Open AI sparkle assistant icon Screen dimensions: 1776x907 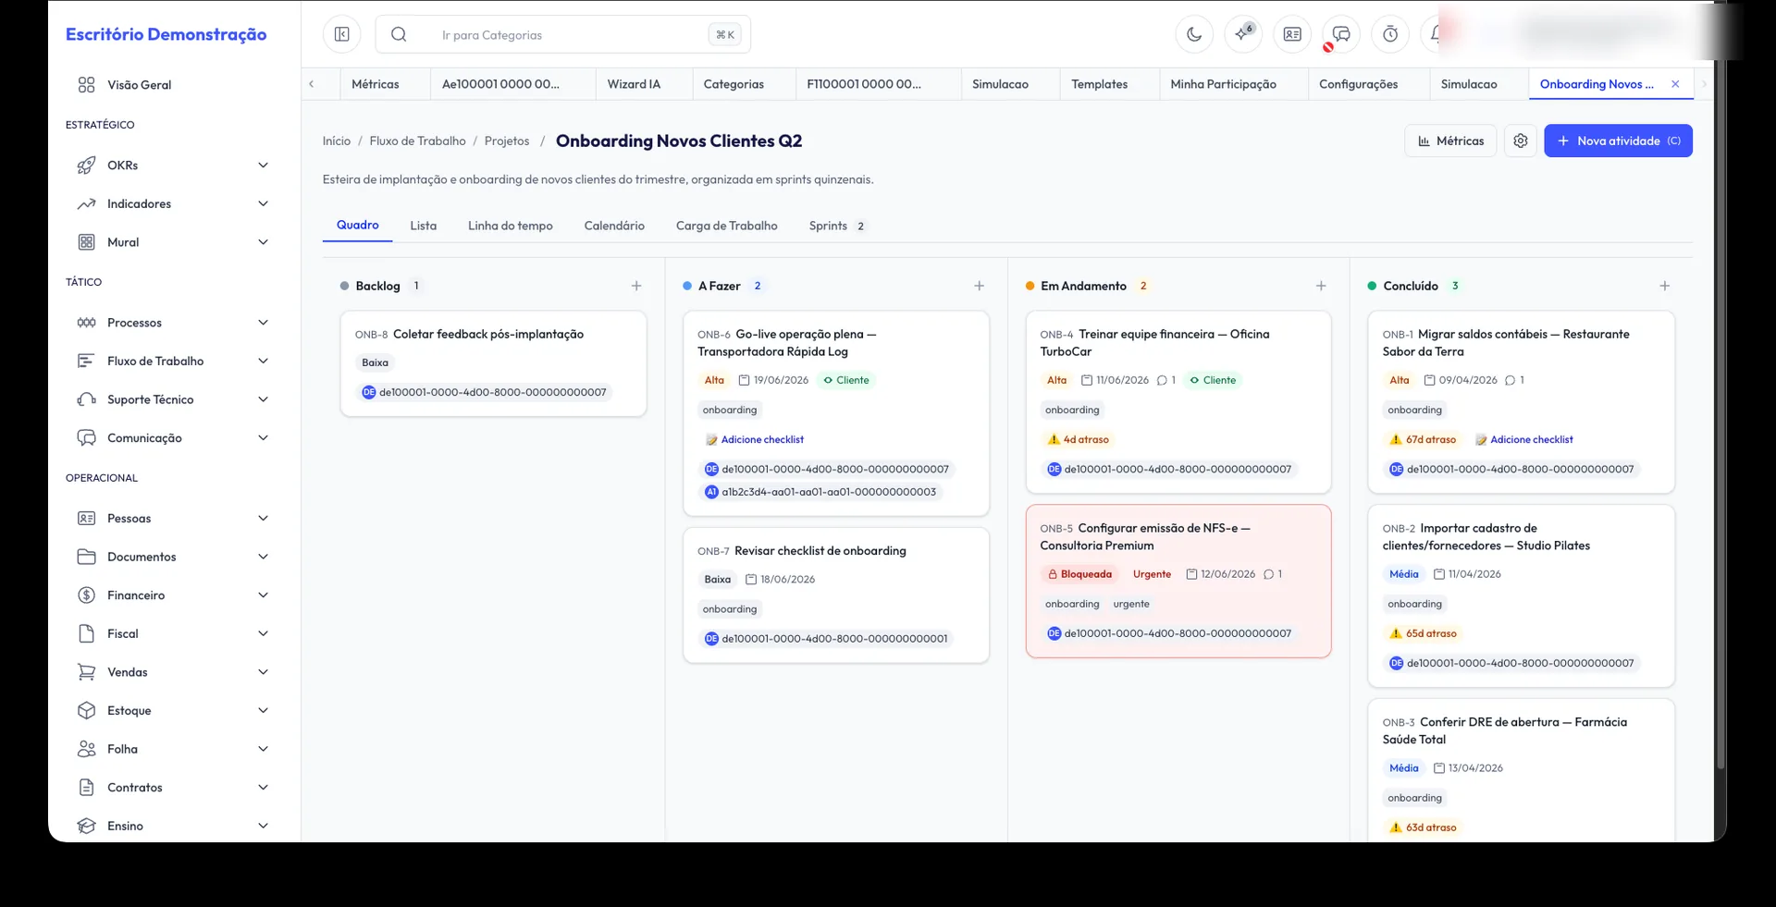[1243, 34]
